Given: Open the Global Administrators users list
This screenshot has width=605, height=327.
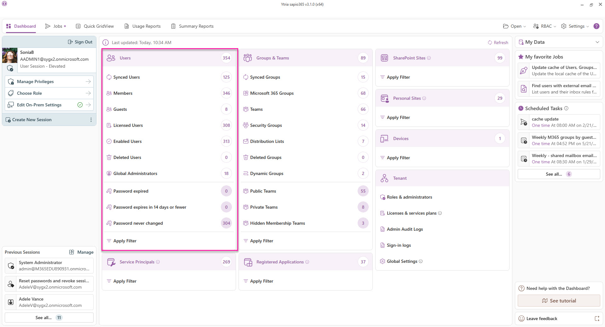Looking at the screenshot, I should pos(135,173).
